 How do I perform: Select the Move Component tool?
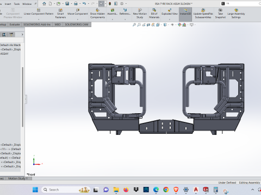[78, 12]
